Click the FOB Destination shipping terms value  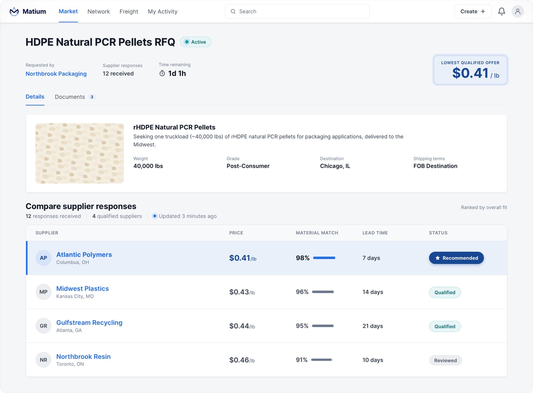tap(435, 166)
